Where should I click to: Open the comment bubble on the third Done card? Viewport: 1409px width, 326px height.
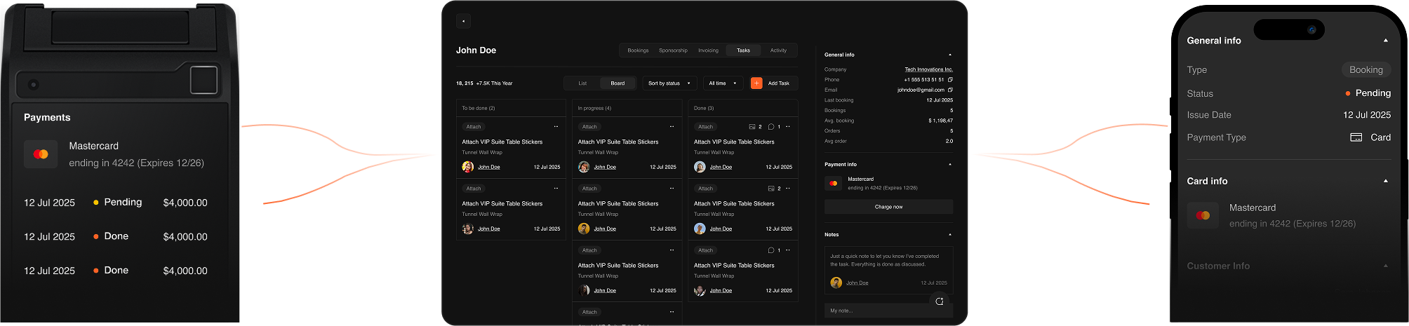pos(771,250)
